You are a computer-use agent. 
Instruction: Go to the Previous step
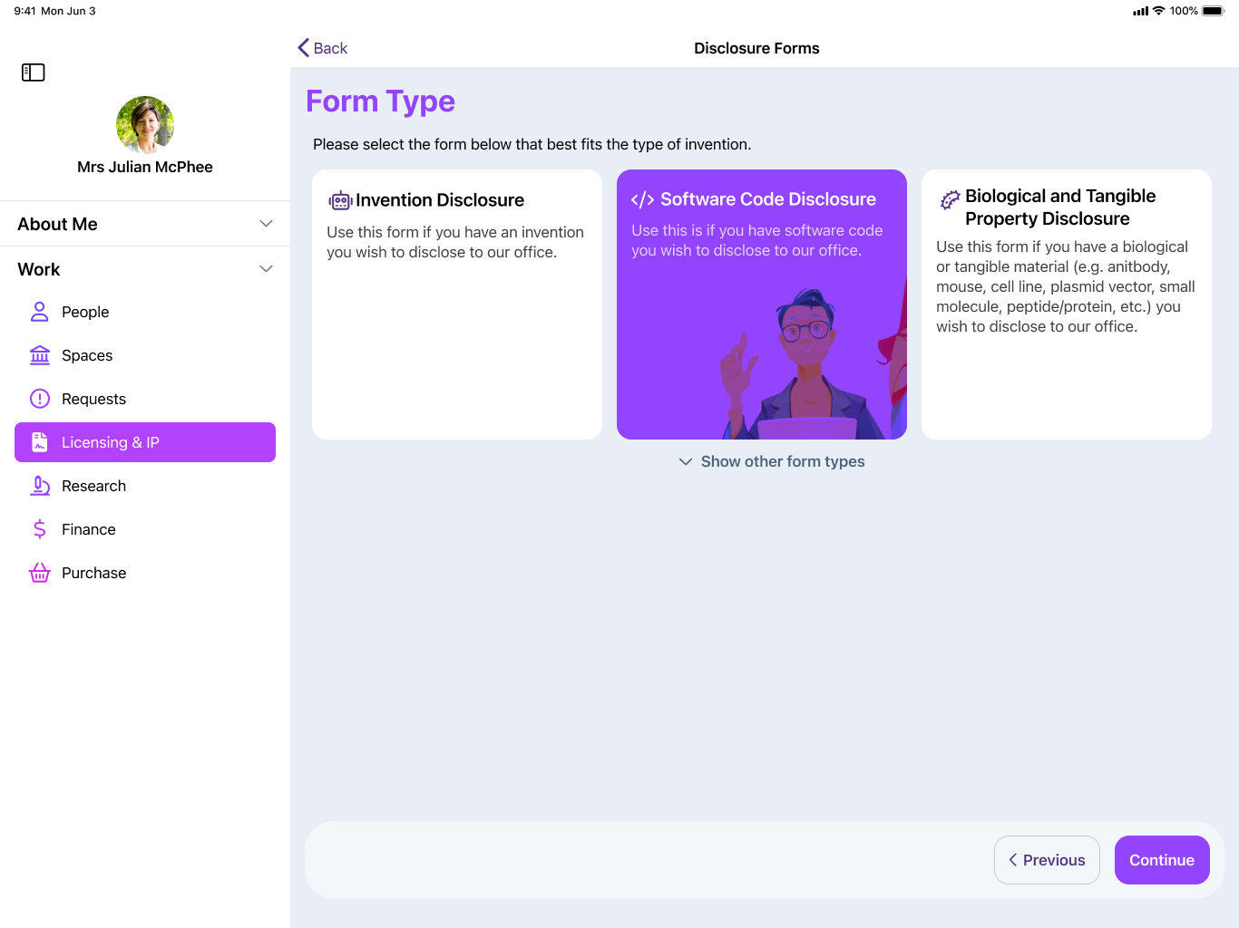click(1047, 860)
